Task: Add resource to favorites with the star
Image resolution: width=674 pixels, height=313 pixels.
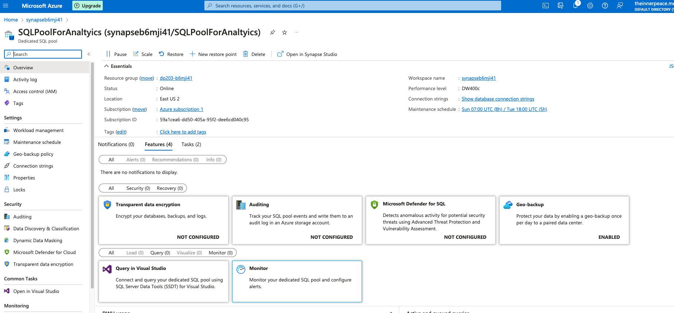Action: tap(285, 32)
